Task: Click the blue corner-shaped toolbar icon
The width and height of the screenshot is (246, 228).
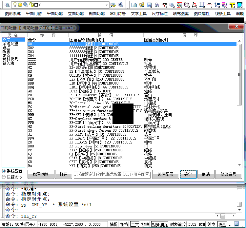Action: point(217,5)
